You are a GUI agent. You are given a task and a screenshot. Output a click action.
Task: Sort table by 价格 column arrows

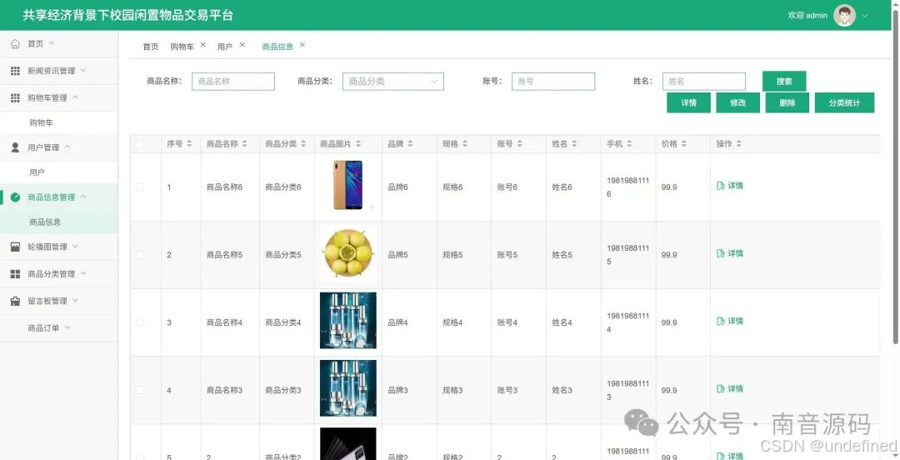coord(683,144)
